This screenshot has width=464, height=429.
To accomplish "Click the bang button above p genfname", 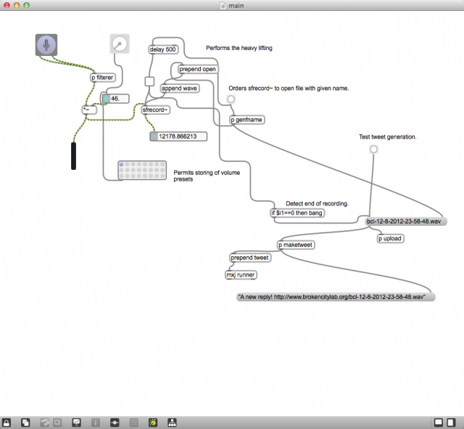I will tap(231, 99).
